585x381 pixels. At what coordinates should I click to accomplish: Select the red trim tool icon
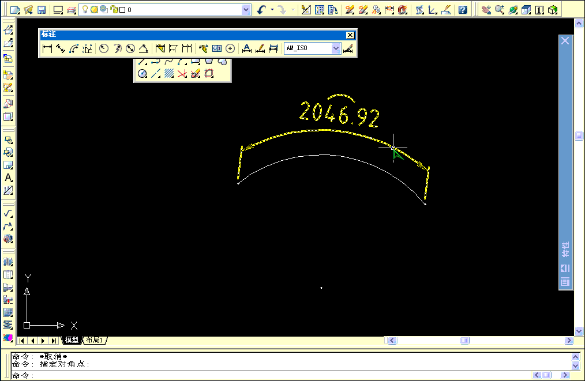point(182,73)
